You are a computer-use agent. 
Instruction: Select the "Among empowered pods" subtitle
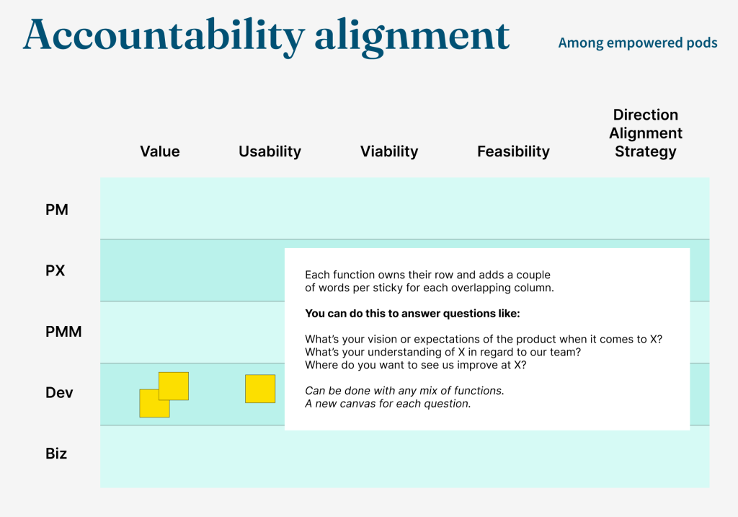637,43
